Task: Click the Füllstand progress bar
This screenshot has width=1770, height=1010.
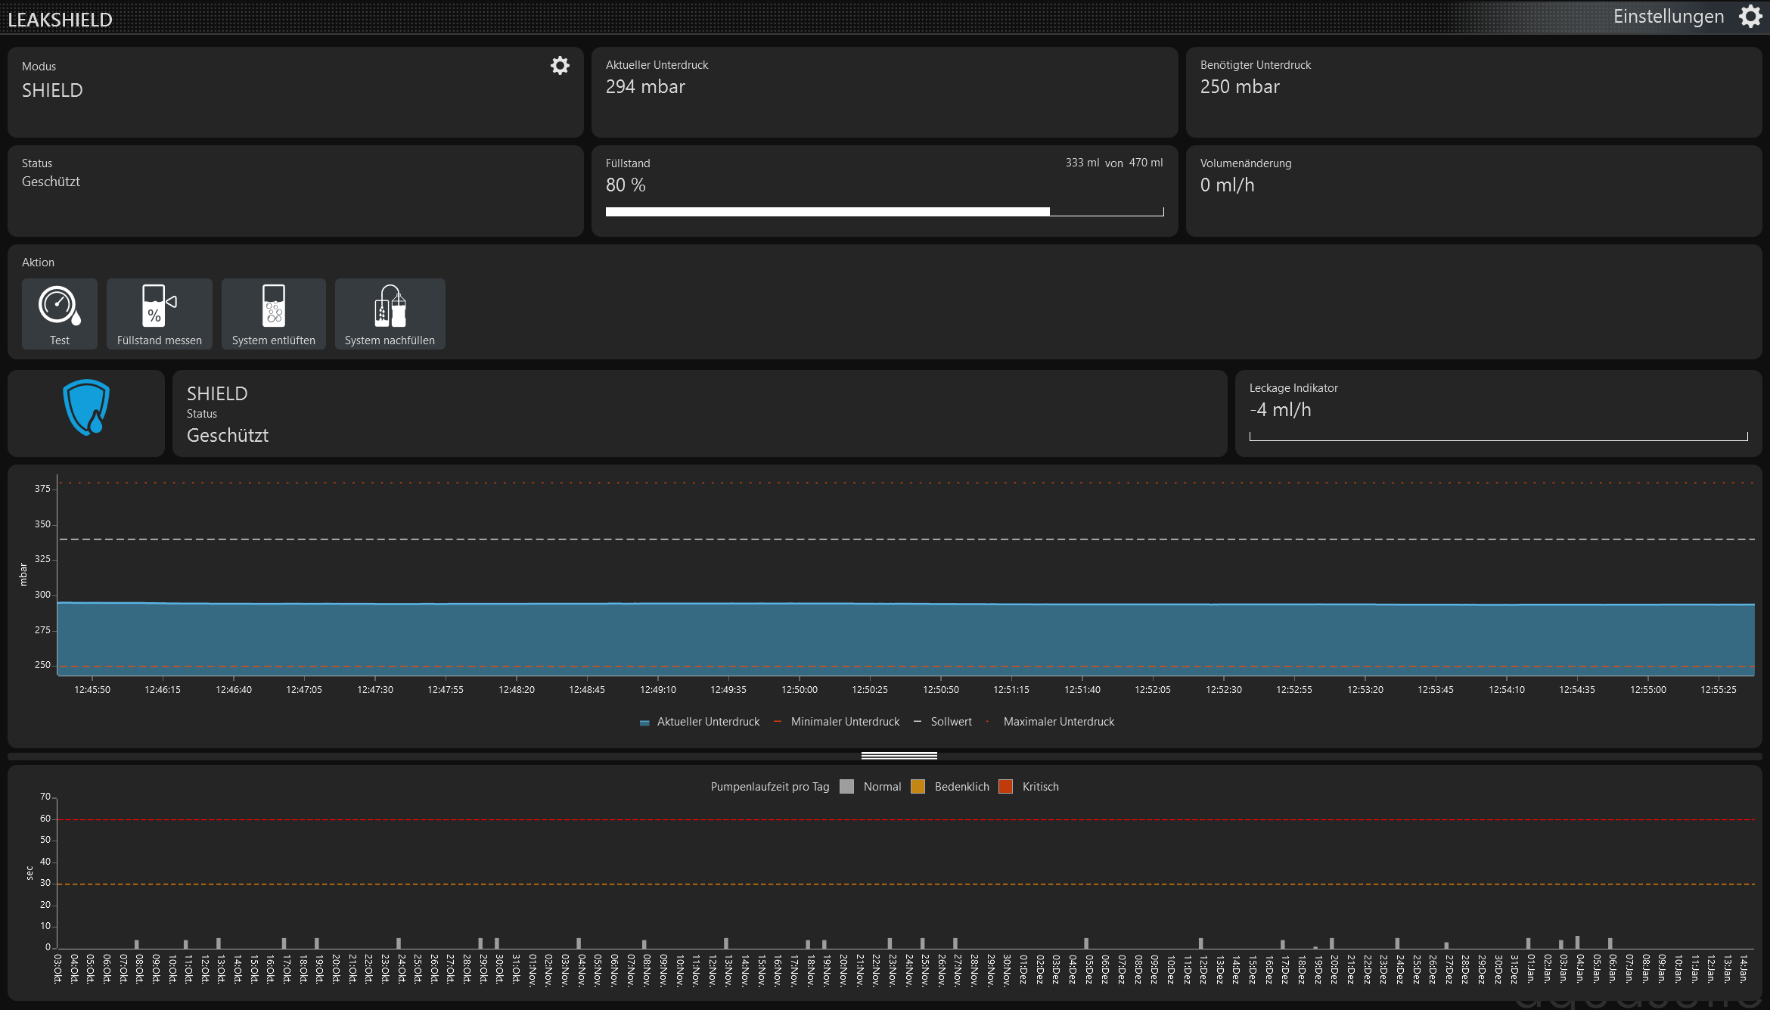Action: coord(883,212)
